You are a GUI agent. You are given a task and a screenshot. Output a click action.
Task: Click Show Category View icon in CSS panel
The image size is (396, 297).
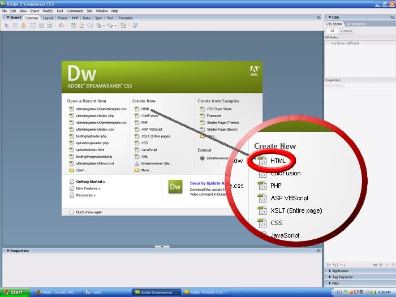click(328, 265)
